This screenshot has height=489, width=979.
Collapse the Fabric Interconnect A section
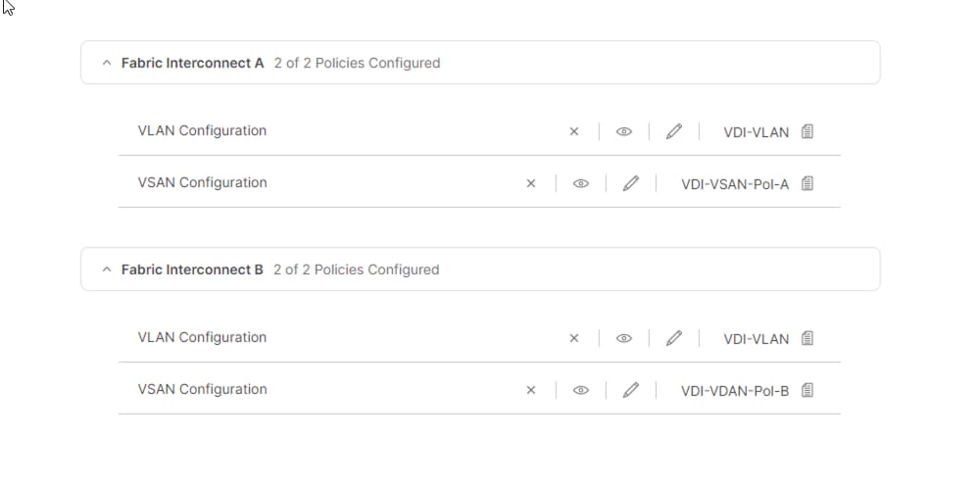pos(107,63)
